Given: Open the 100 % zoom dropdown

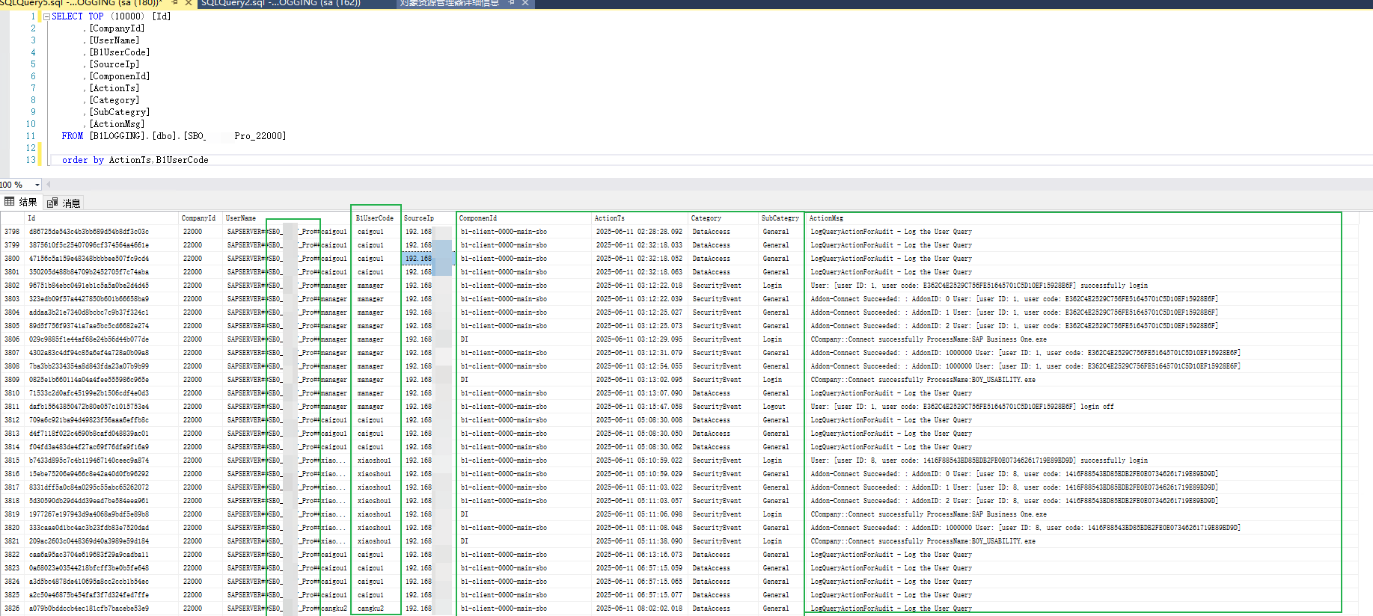Looking at the screenshot, I should (x=37, y=185).
